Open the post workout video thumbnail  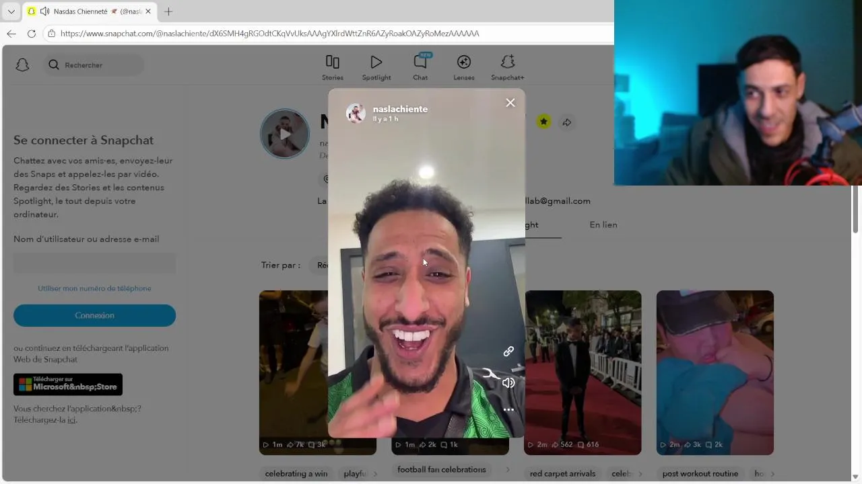point(715,372)
